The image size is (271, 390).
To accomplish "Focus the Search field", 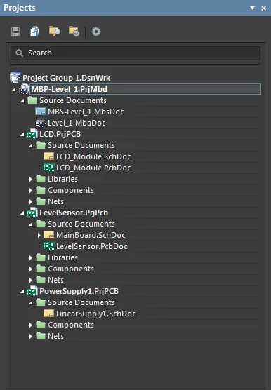I will click(135, 53).
